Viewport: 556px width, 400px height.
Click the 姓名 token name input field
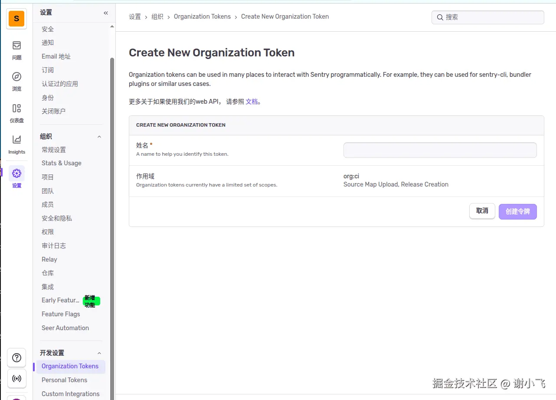(440, 150)
